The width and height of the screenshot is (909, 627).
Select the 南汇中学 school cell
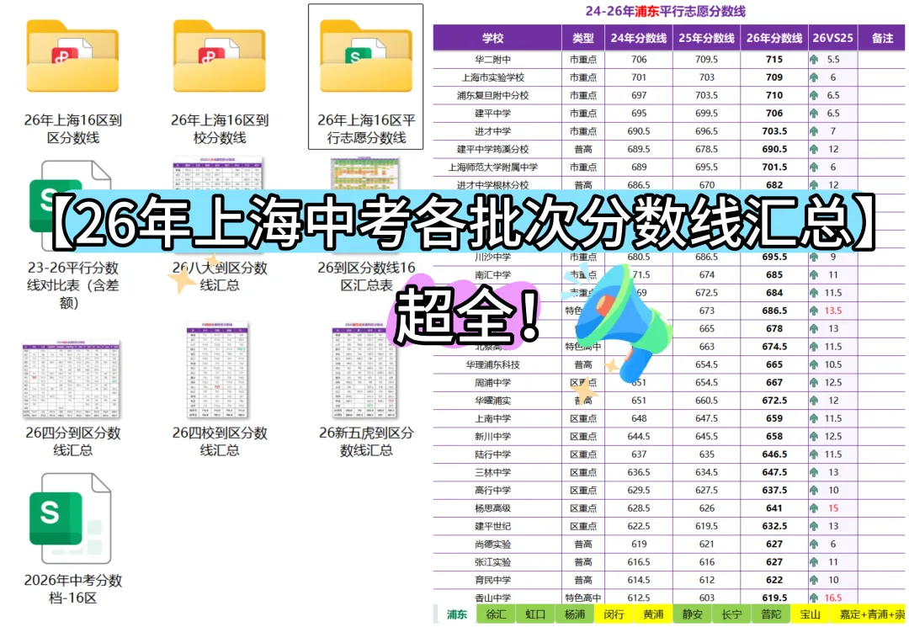point(497,274)
